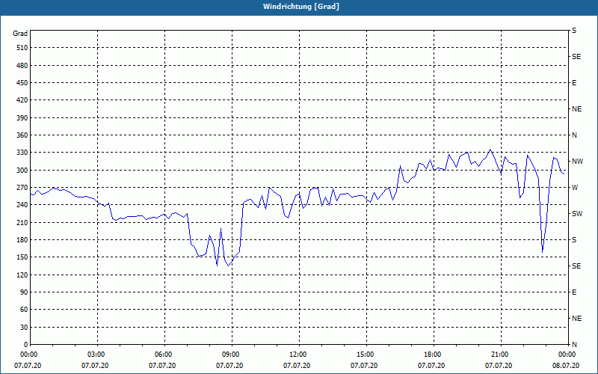Pick the 150 label on the degree axis

tap(22, 257)
